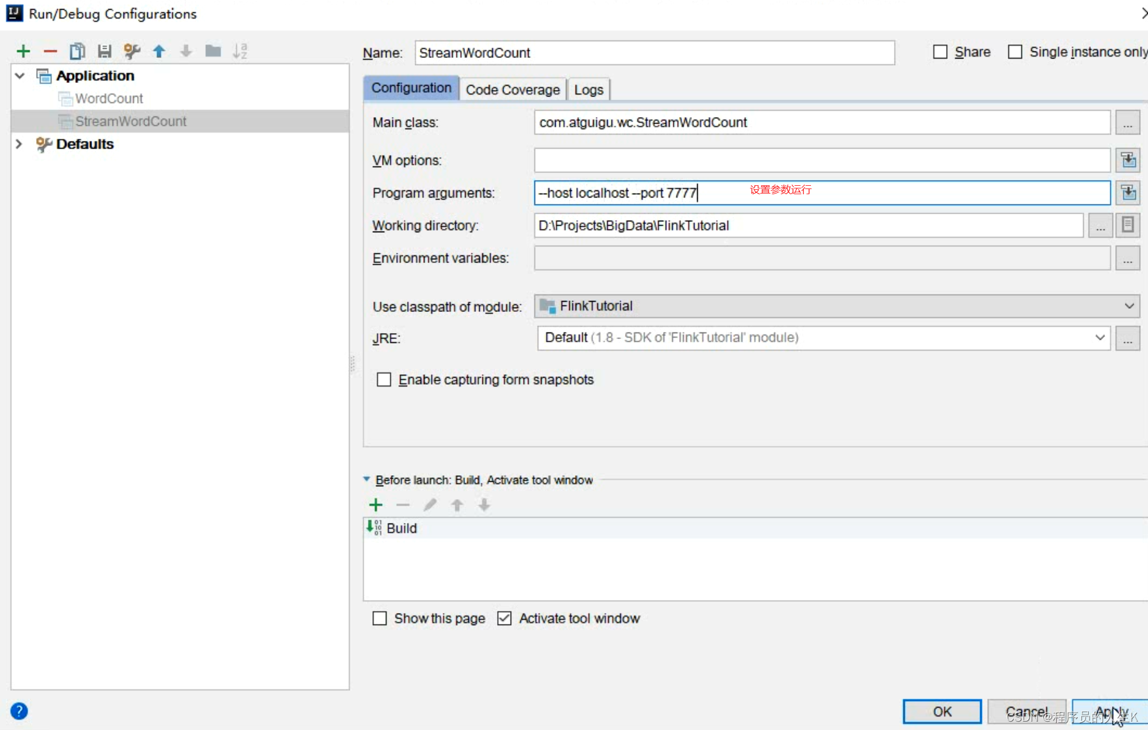Click the green Add New Configuration plus icon
1148x730 pixels.
[24, 51]
